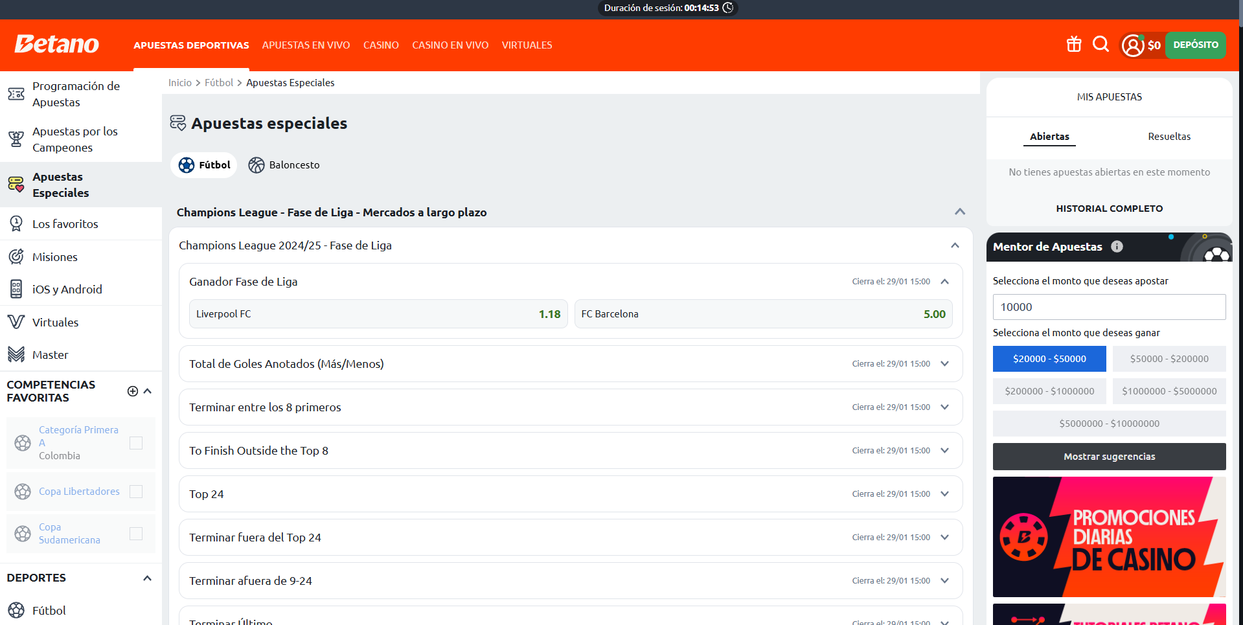Image resolution: width=1243 pixels, height=625 pixels.
Task: Click the Master crown icon
Action: (x=16, y=354)
